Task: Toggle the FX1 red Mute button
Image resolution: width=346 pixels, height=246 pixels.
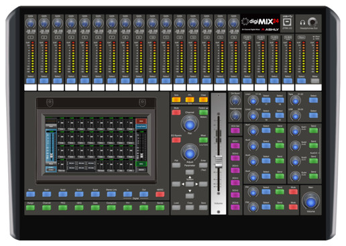Action: pos(293,192)
